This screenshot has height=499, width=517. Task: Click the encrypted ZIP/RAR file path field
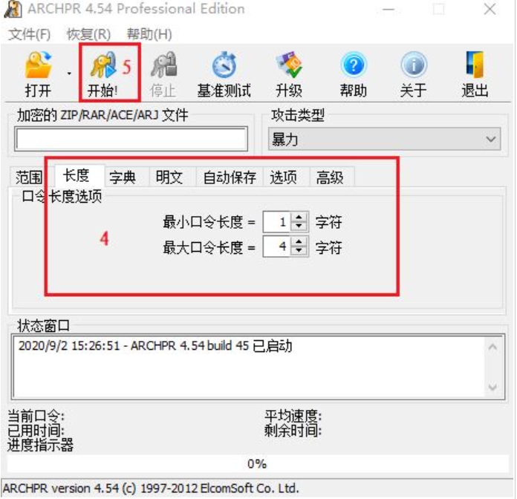tap(131, 139)
